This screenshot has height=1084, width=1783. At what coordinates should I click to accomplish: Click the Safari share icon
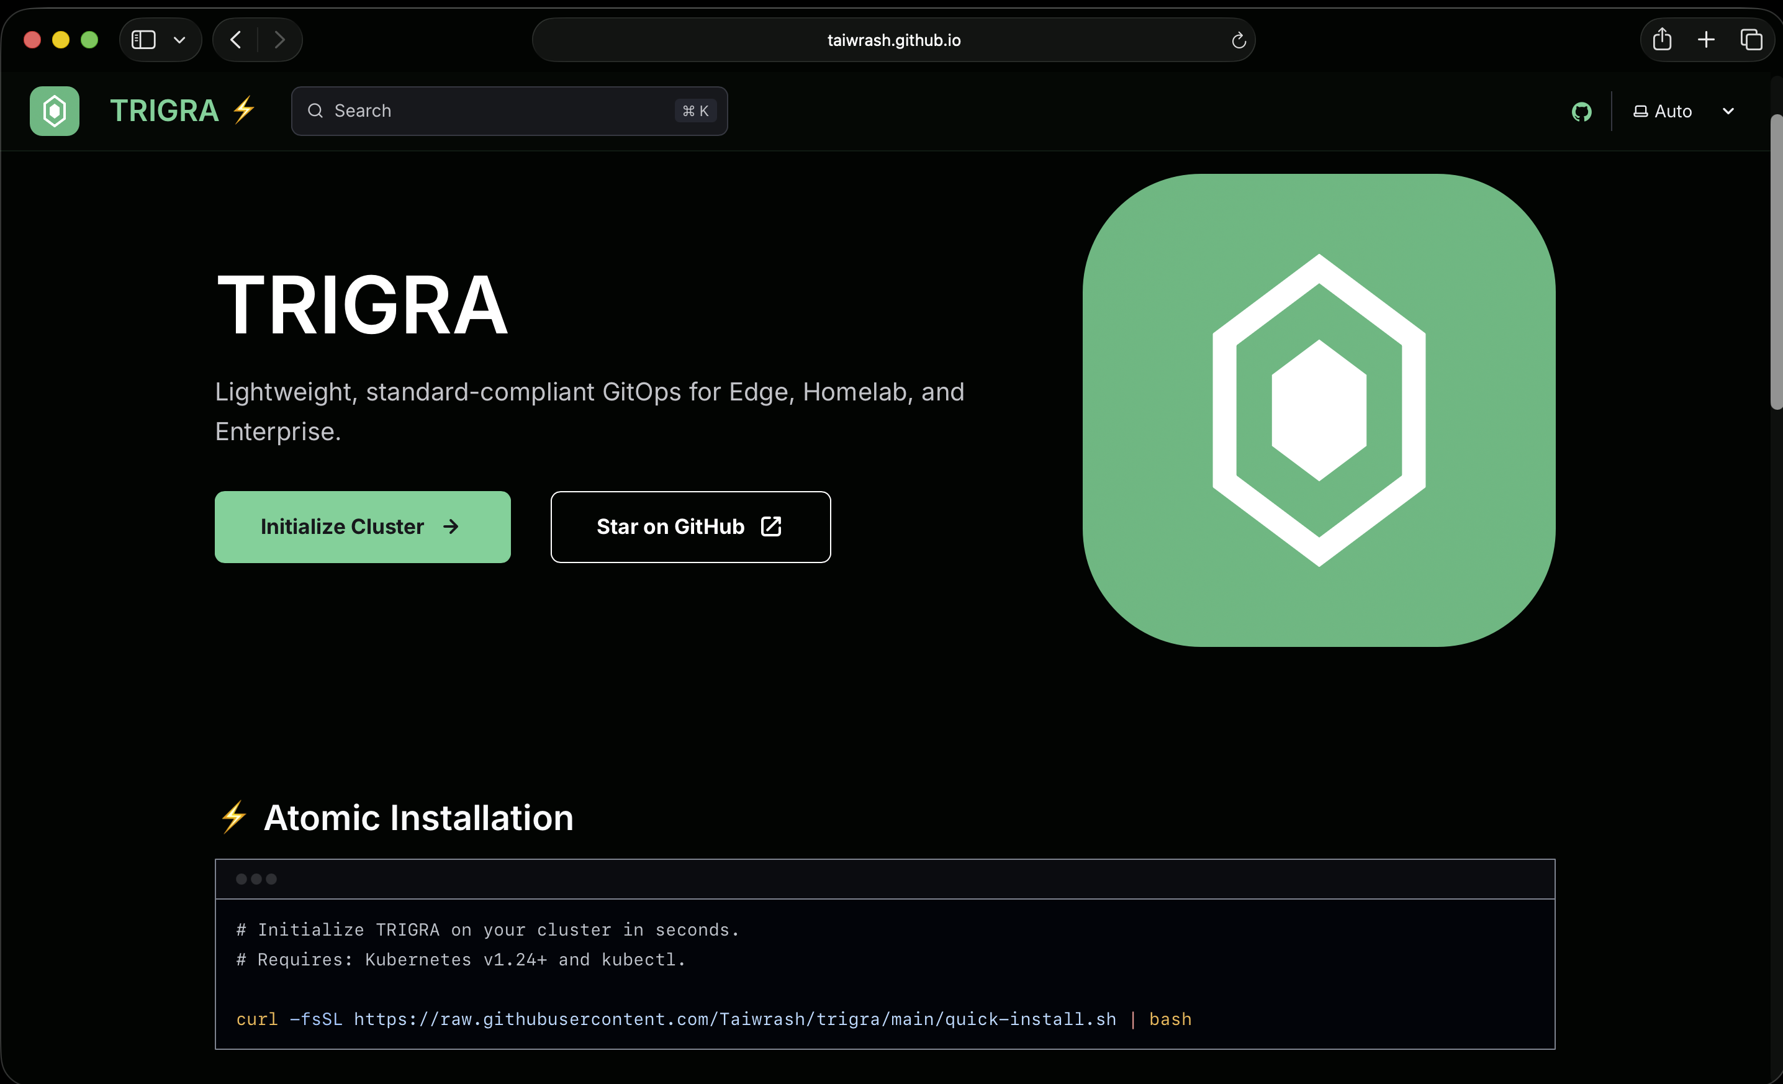(x=1661, y=39)
